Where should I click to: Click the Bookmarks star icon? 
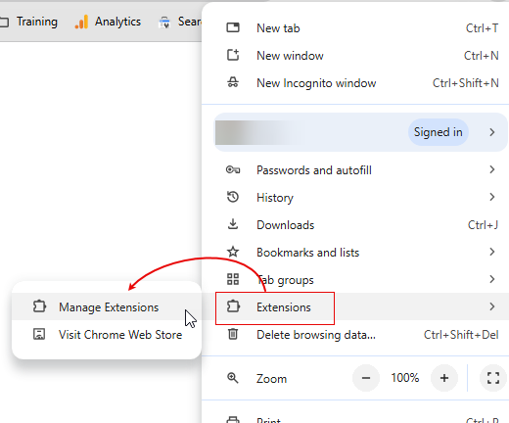pyautogui.click(x=233, y=252)
